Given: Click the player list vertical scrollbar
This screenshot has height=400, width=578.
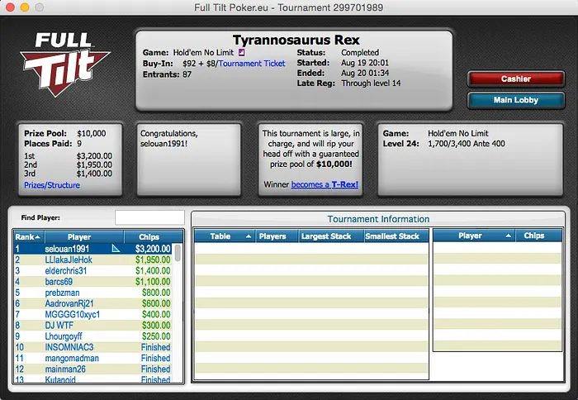Looking at the screenshot, I should [x=178, y=314].
